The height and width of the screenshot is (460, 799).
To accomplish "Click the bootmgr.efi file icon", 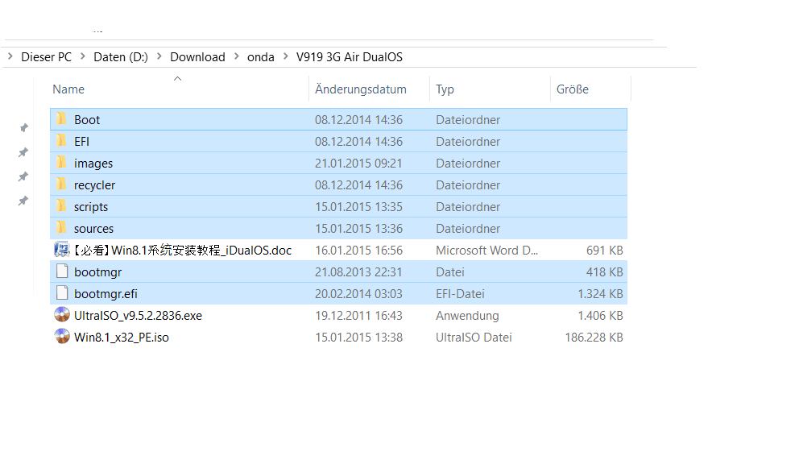I will pyautogui.click(x=62, y=293).
